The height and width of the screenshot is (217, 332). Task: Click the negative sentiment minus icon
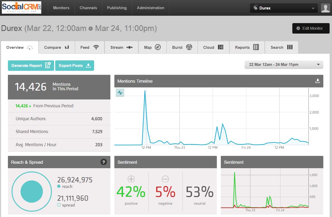[165, 179]
